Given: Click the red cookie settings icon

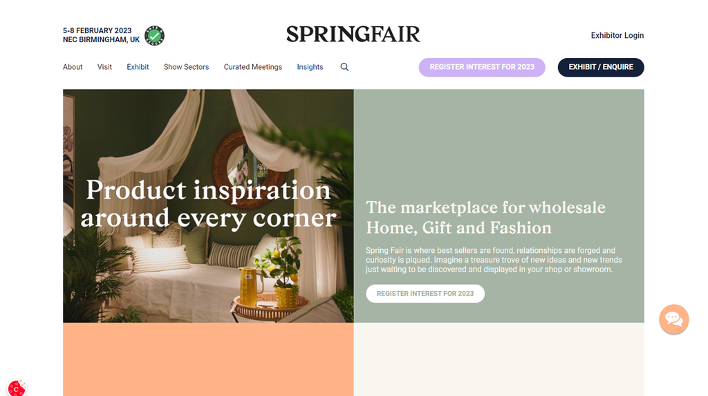Looking at the screenshot, I should tap(17, 388).
